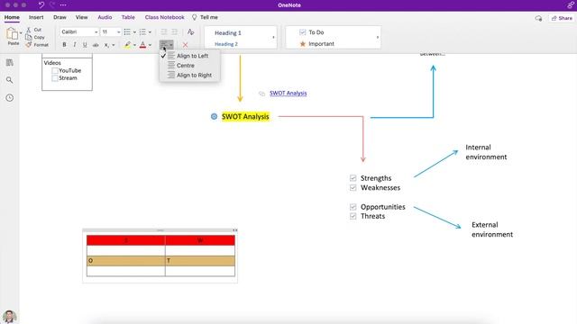577x324 pixels.
Task: Expand the font color dropdown arrow
Action: pos(150,45)
